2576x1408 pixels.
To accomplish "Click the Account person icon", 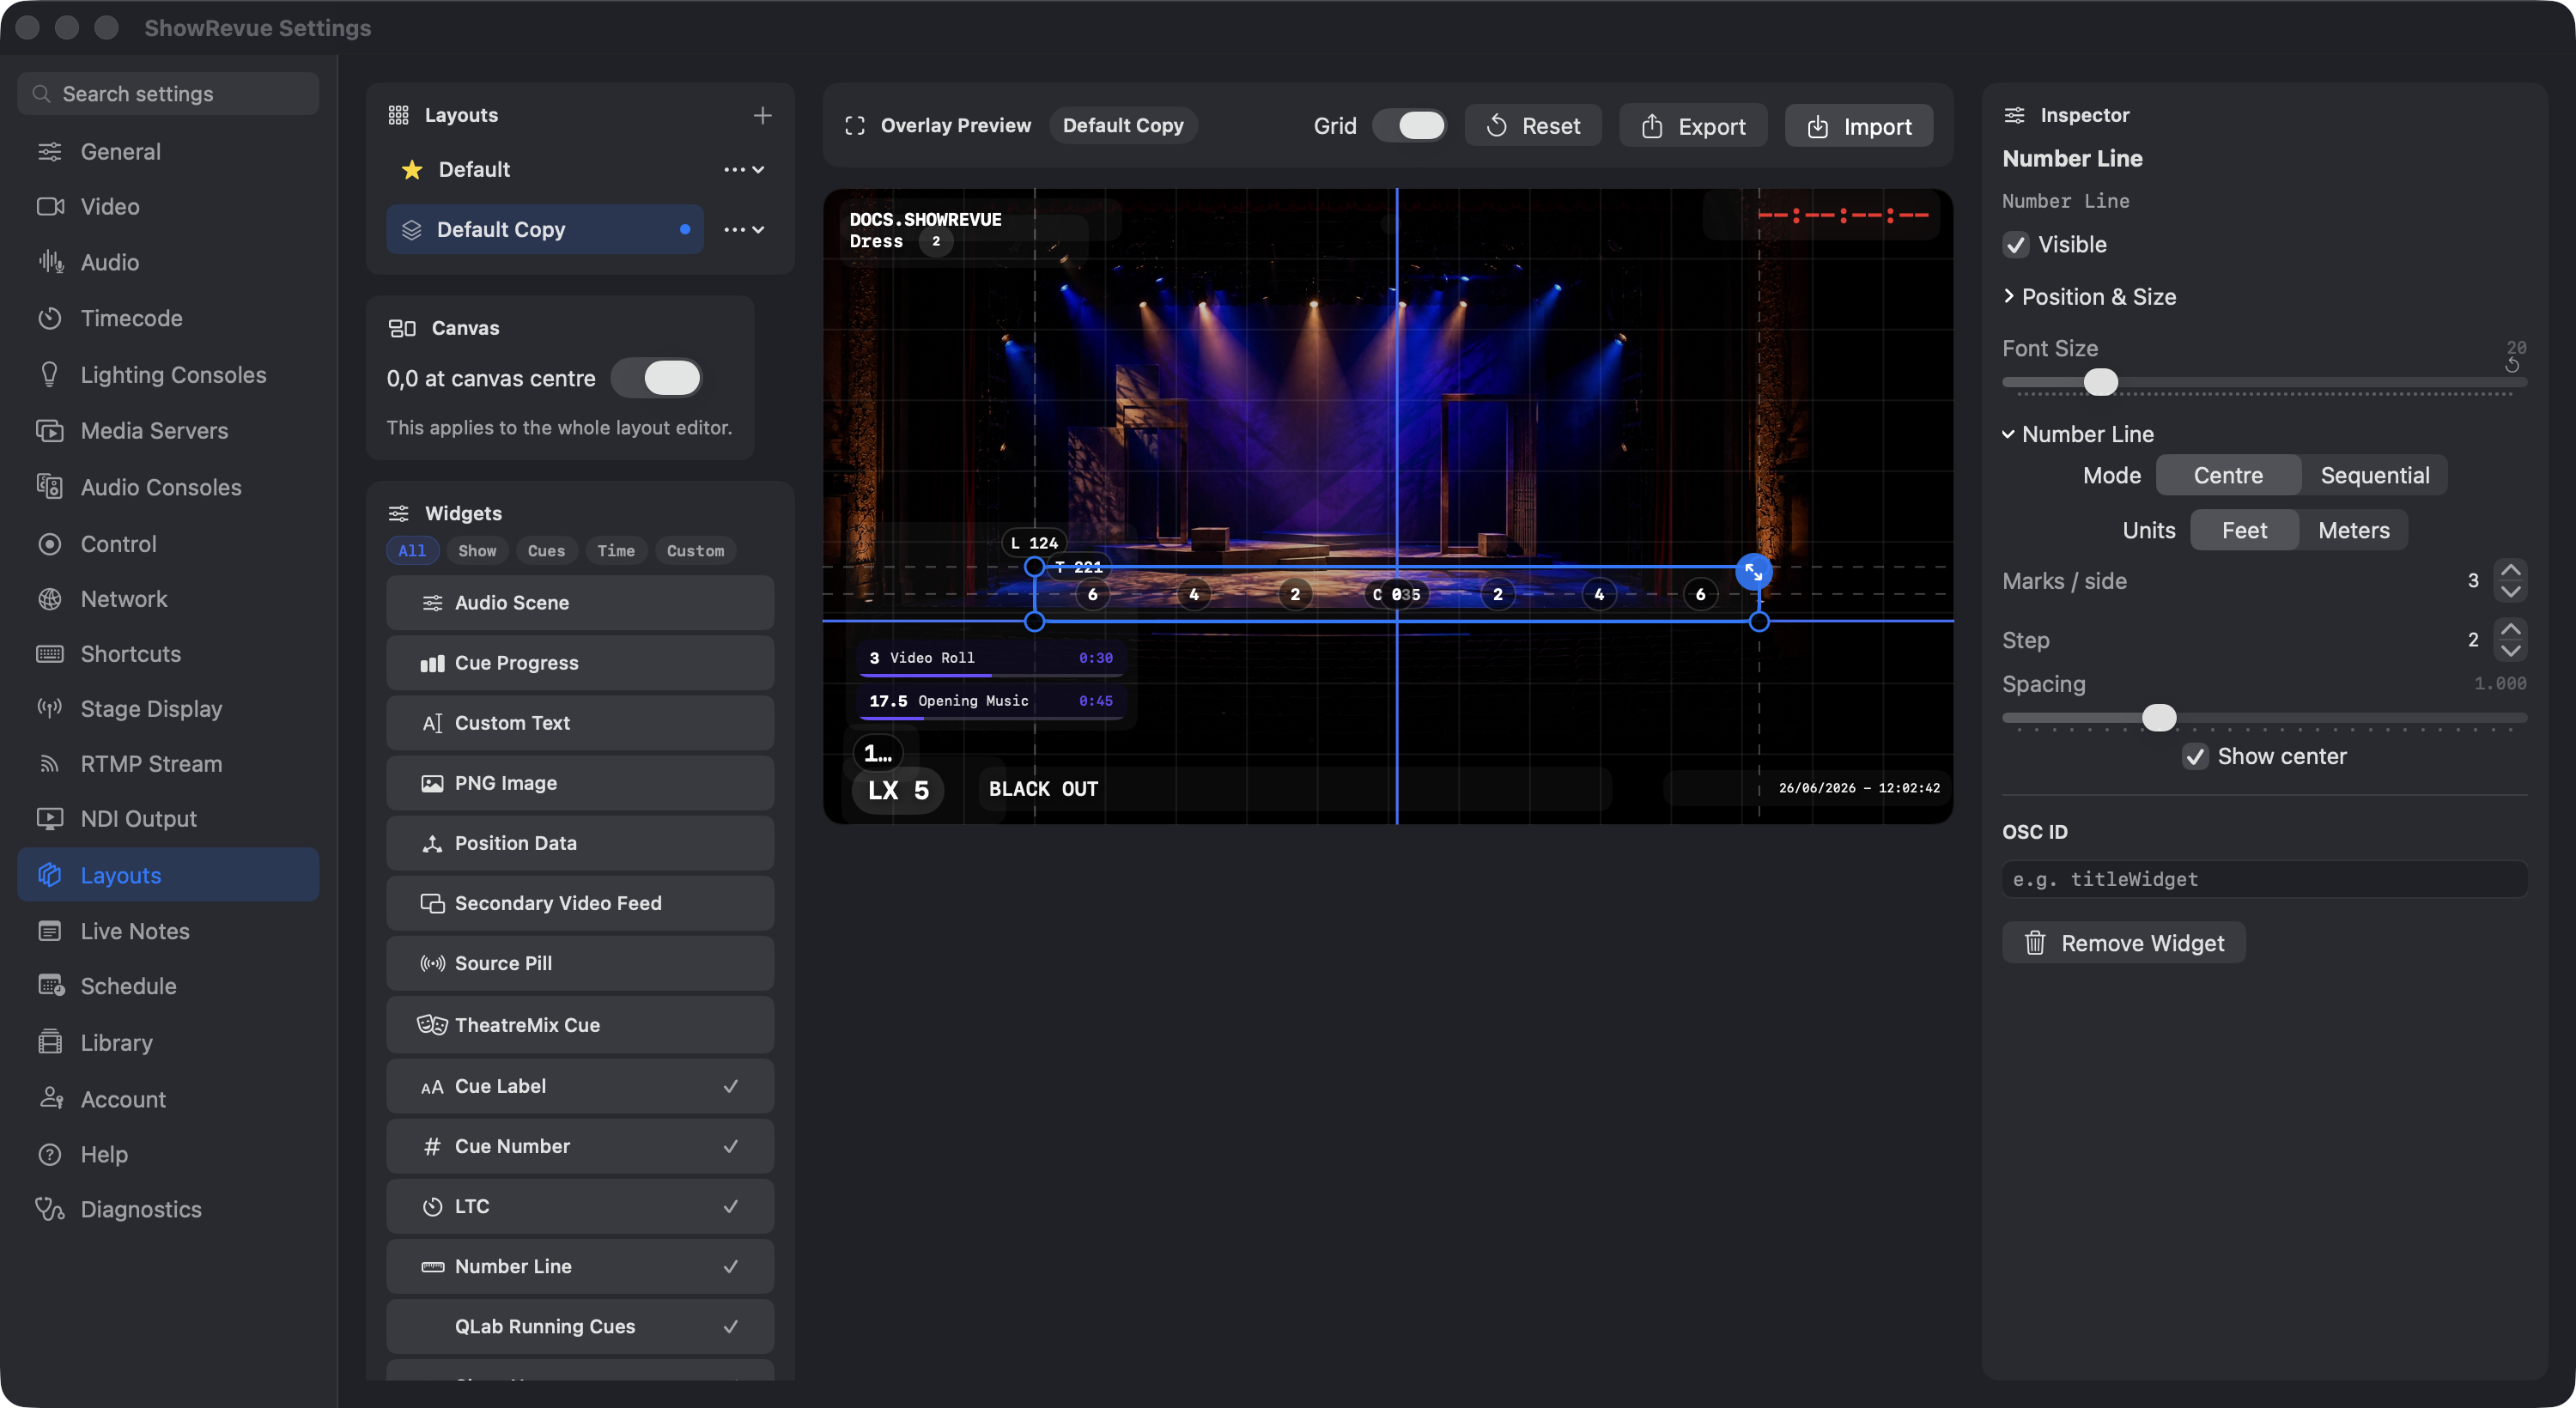I will (x=49, y=1099).
